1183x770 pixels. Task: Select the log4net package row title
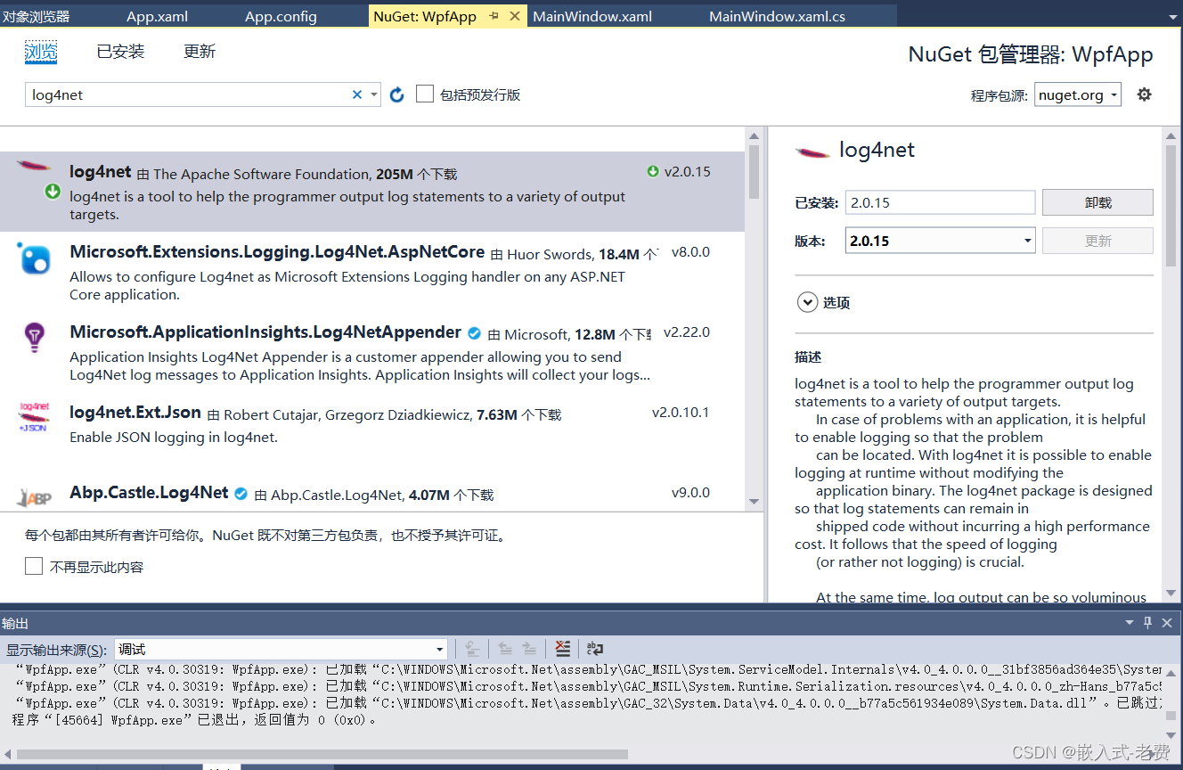[101, 172]
